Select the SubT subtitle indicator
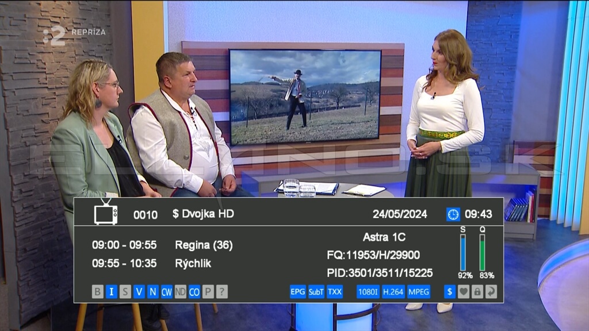This screenshot has width=589, height=331. point(316,291)
